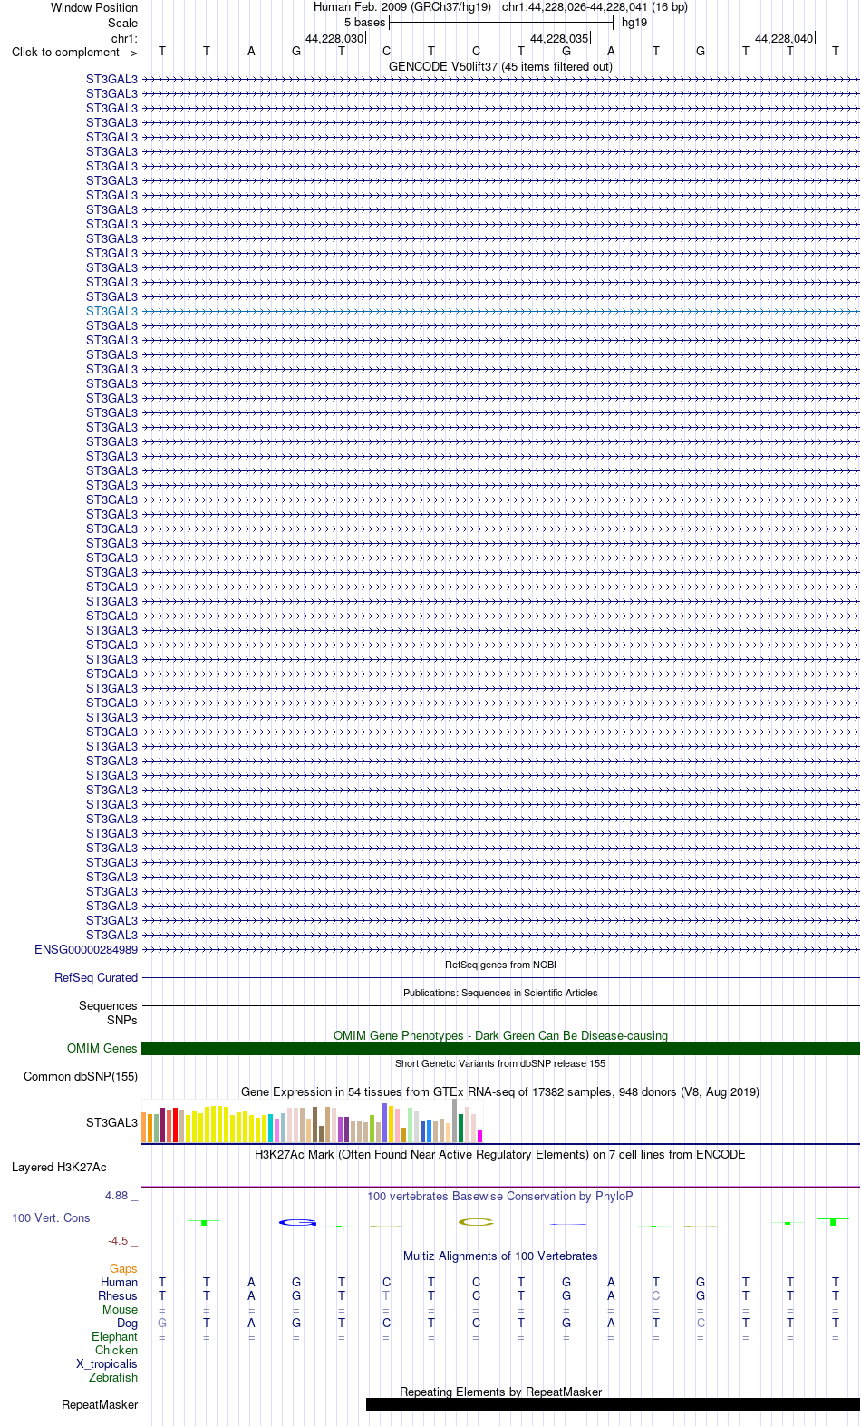Open the light-blue highlighted ST3GAL3 transcript label
The image size is (861, 1426).
111,311
